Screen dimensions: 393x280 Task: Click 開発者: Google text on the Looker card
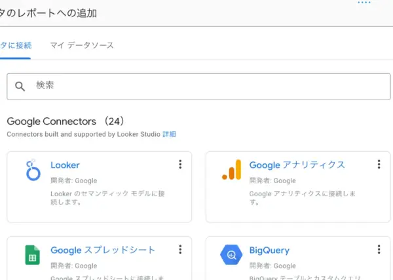point(73,181)
